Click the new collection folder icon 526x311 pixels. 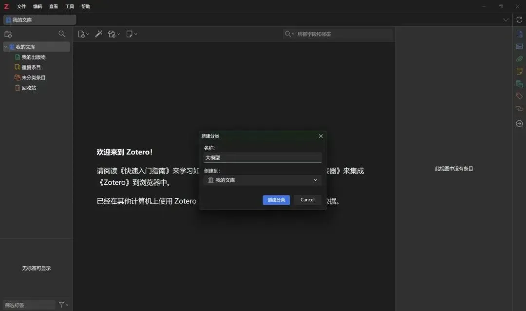click(x=8, y=34)
